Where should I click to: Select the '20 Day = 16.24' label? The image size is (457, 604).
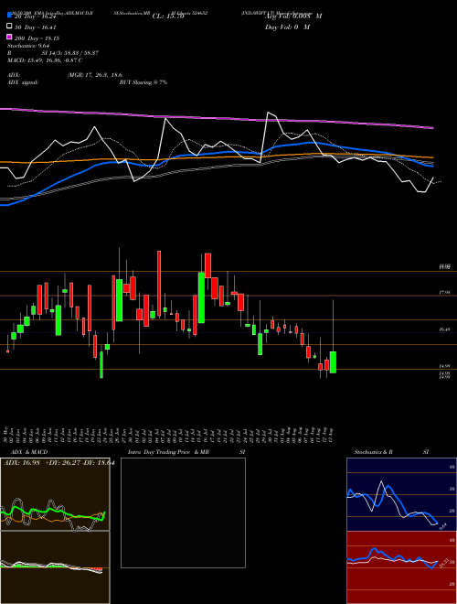[36, 16]
